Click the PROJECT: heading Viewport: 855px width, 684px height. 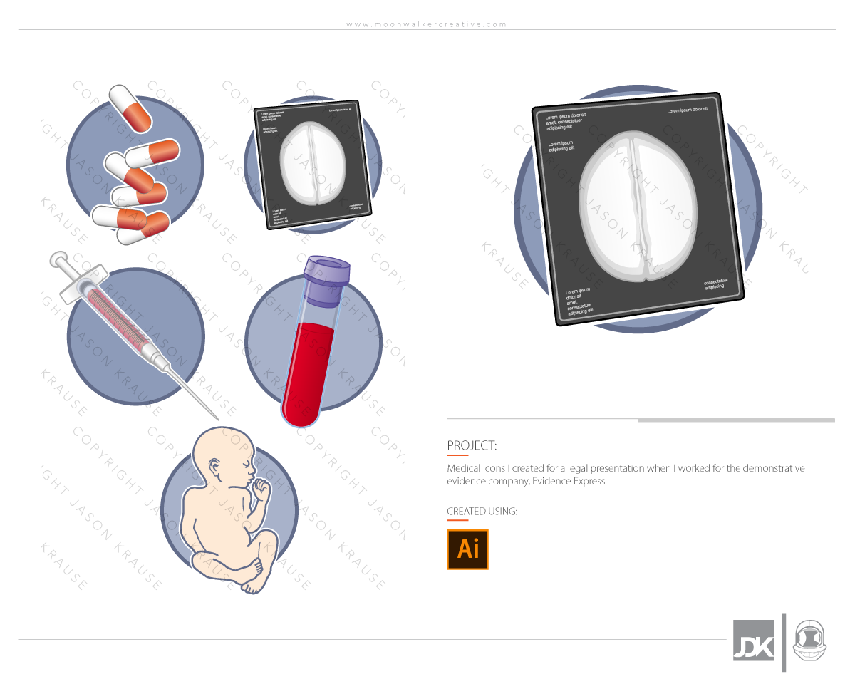(x=471, y=446)
